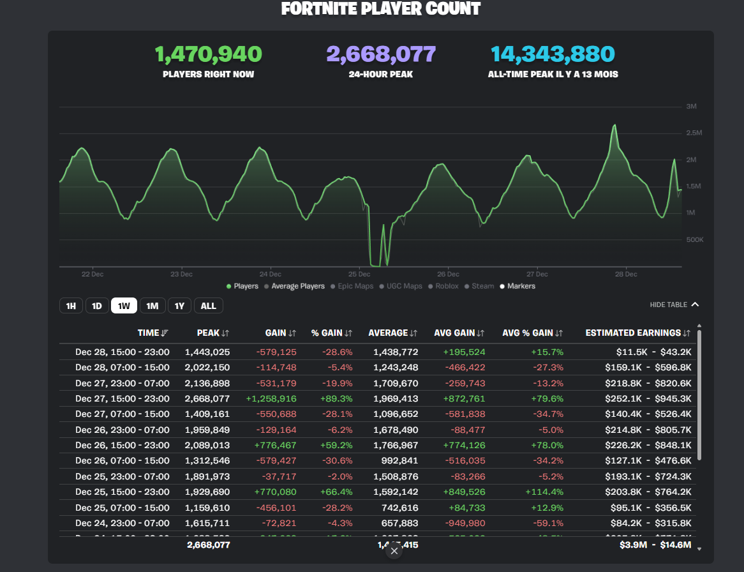Click peak value 1,409,161
This screenshot has height=572, width=744.
coord(207,414)
